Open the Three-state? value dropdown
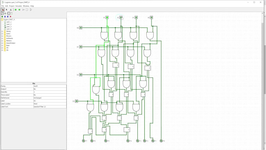The image size is (266, 150). (50, 95)
